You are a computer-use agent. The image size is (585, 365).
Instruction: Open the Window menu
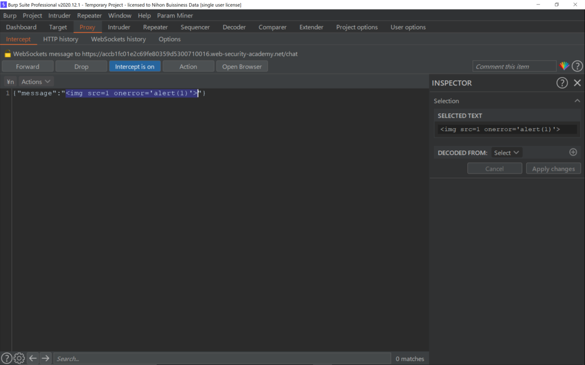(x=120, y=16)
